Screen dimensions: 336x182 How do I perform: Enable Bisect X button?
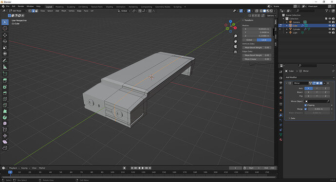(308, 92)
